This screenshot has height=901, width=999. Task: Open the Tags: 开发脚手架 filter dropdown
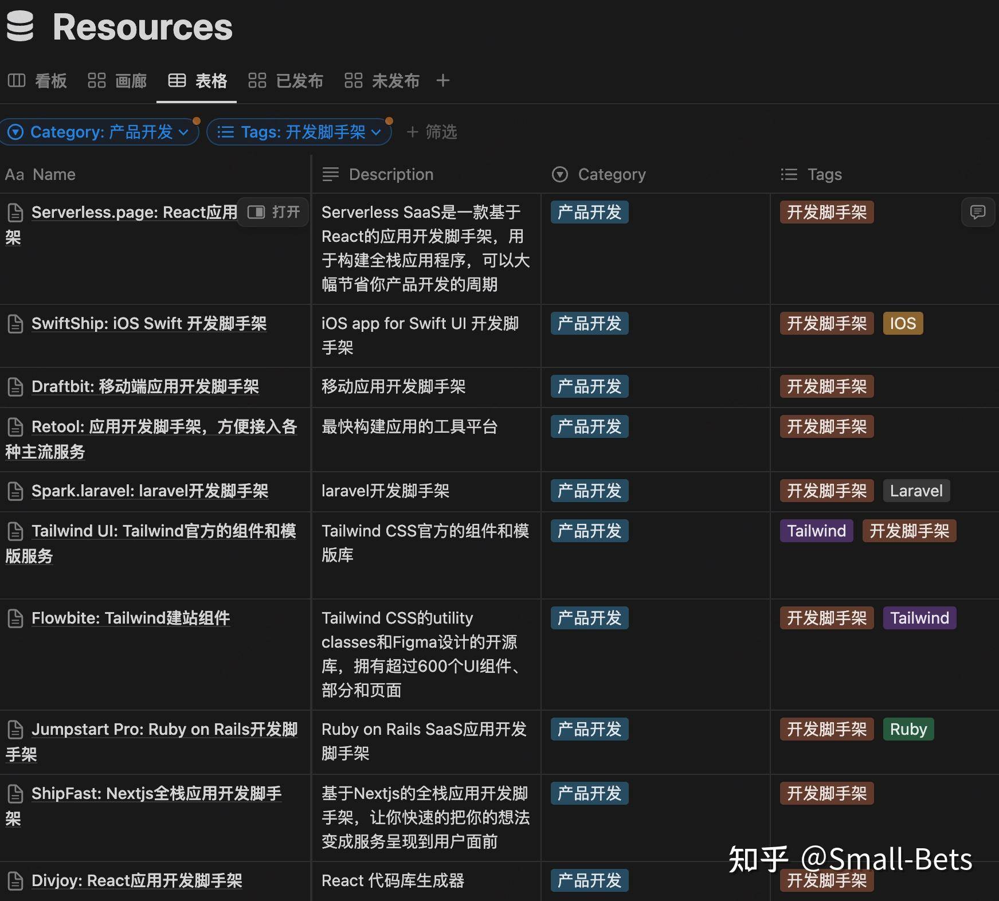tap(299, 132)
